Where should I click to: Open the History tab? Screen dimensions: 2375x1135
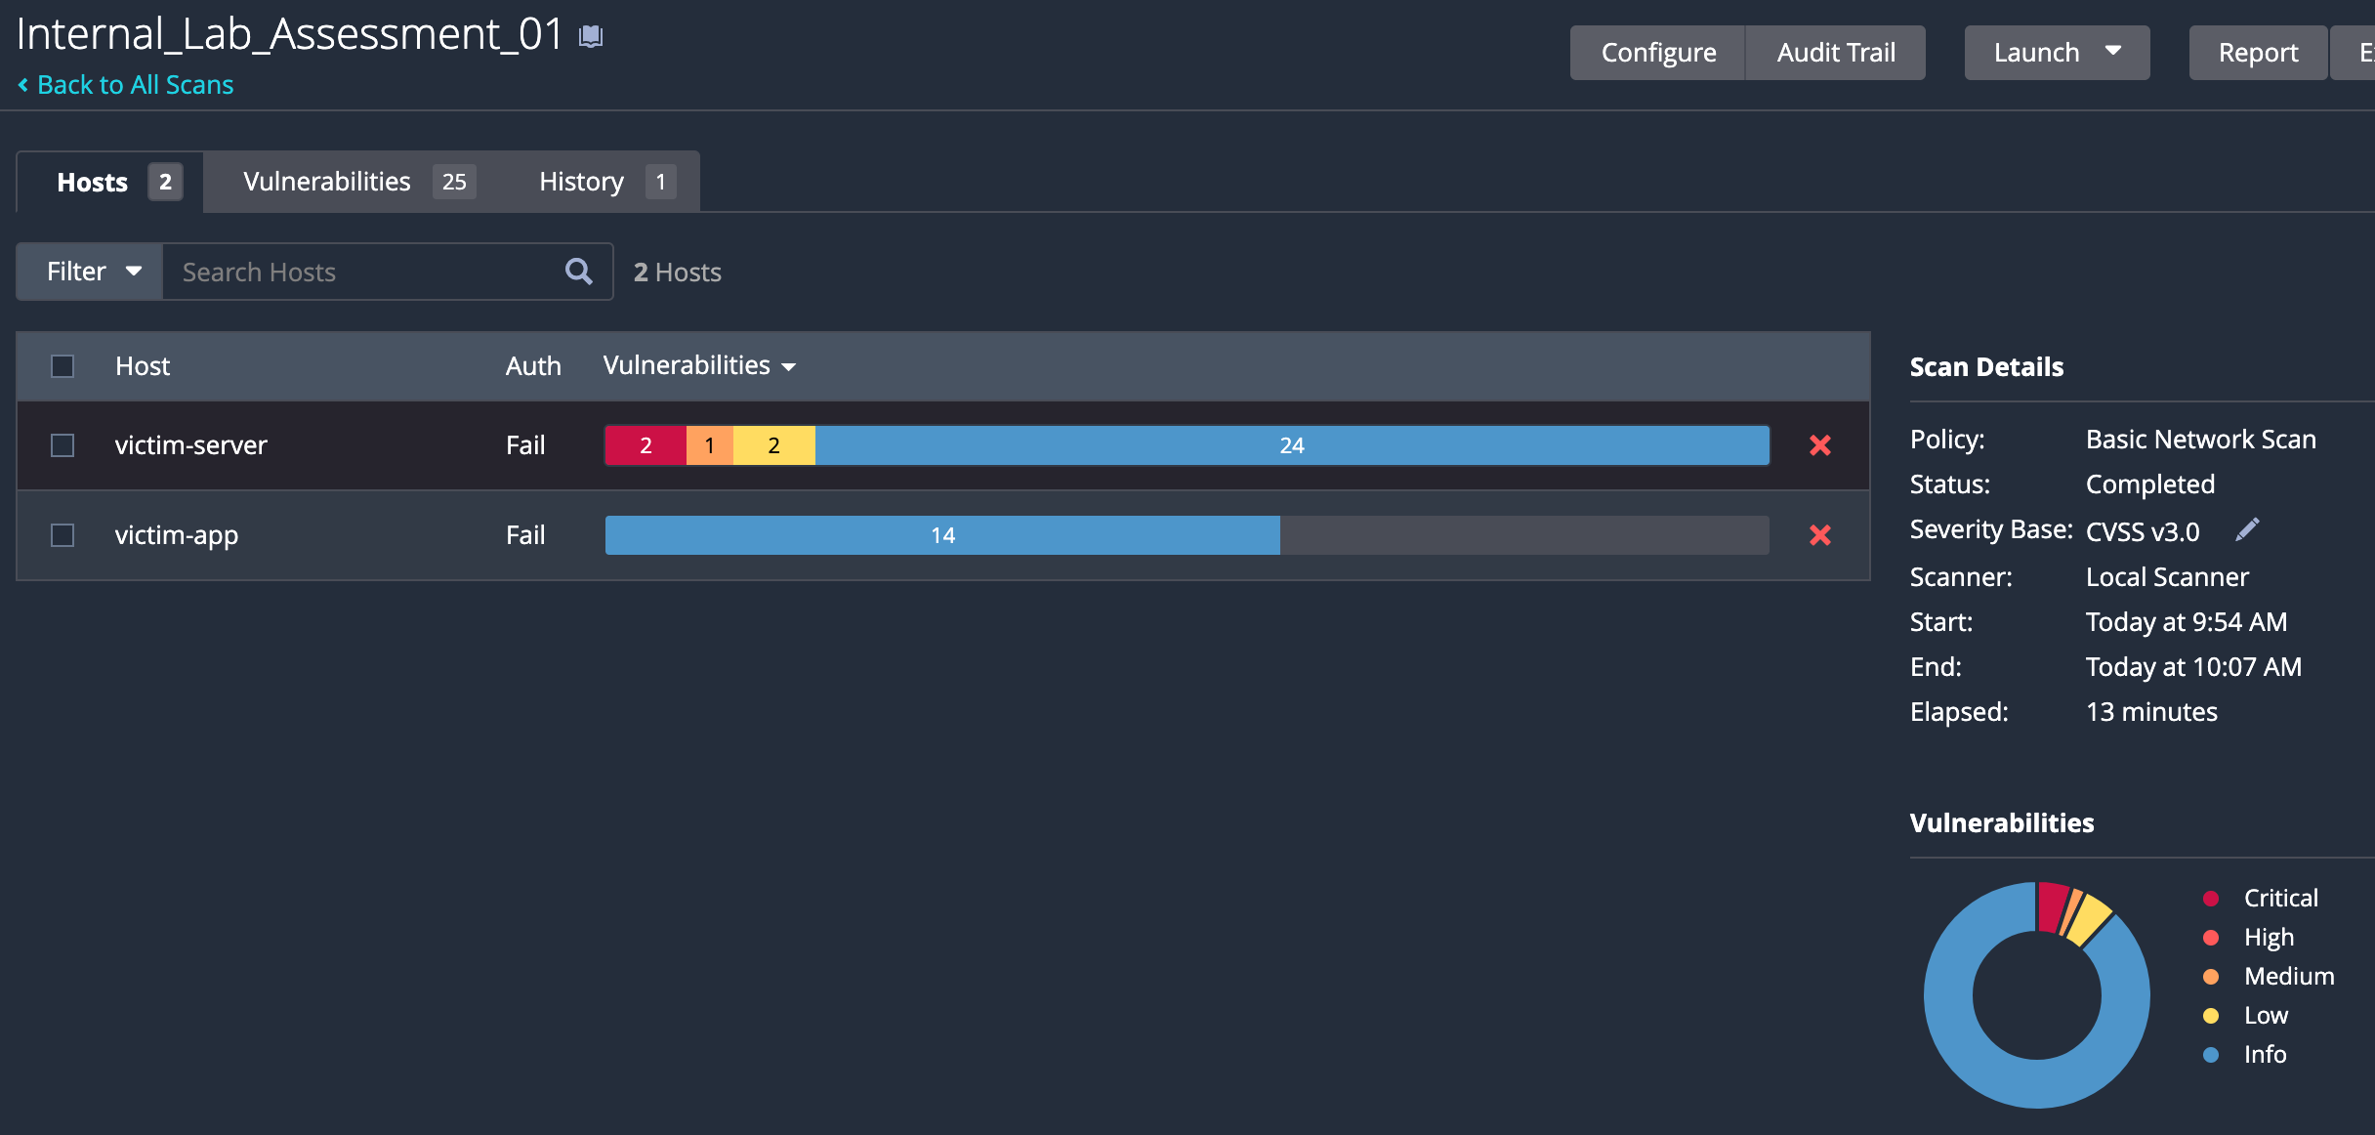[x=604, y=182]
